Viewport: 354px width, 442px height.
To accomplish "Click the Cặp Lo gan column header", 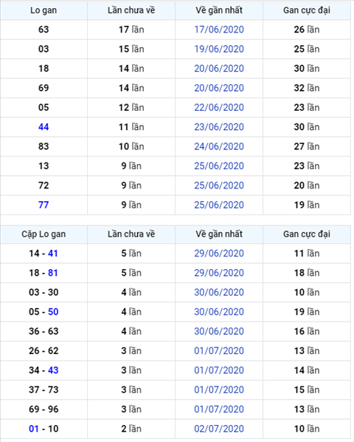I will 44,234.
